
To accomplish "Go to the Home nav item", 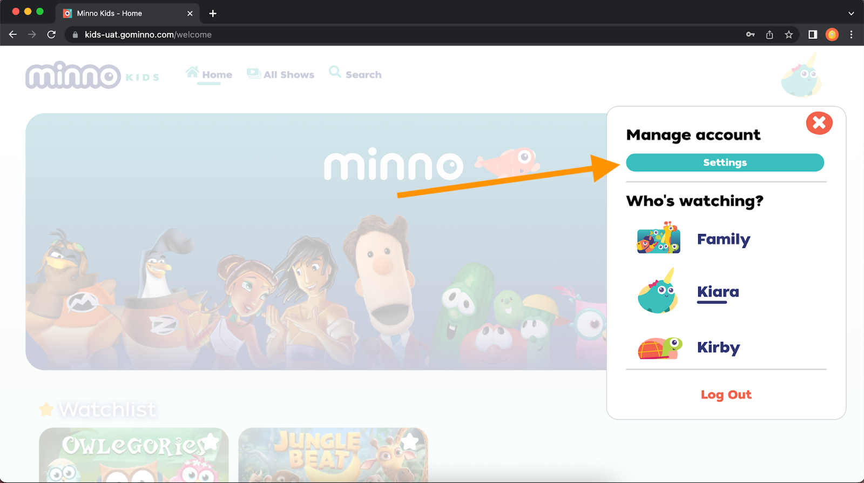I will coord(210,75).
